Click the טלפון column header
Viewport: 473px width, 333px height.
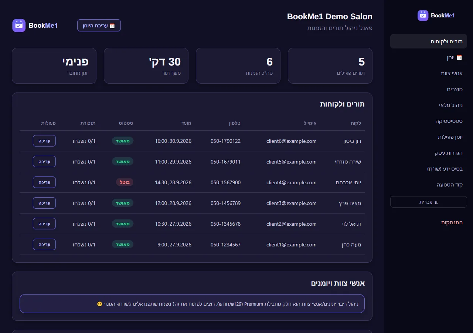(234, 123)
